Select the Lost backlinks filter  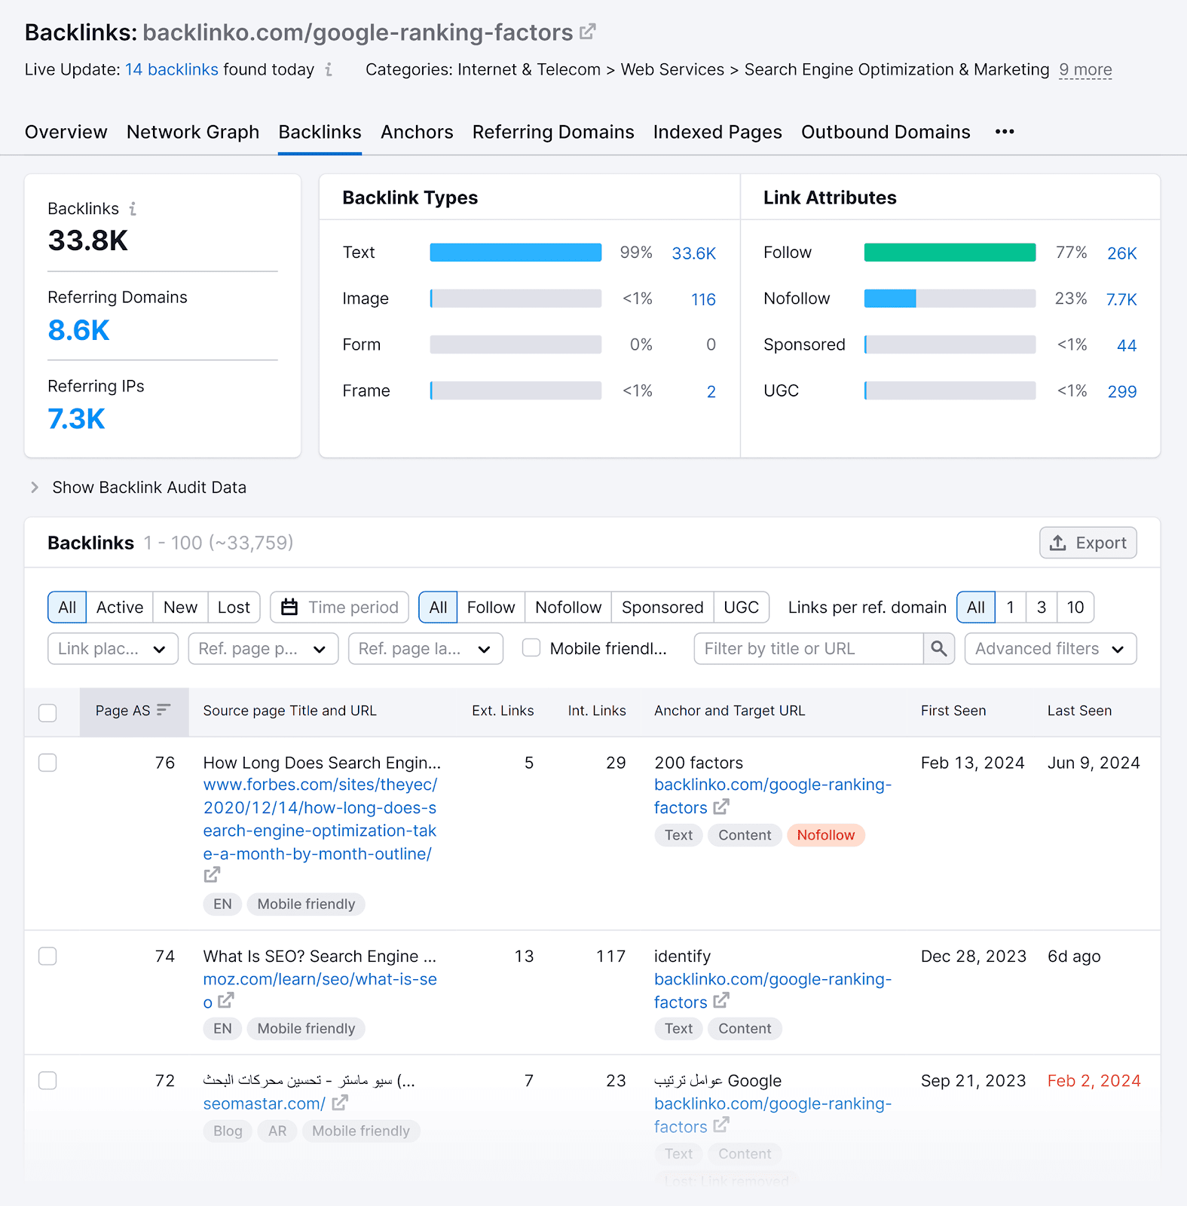point(234,608)
